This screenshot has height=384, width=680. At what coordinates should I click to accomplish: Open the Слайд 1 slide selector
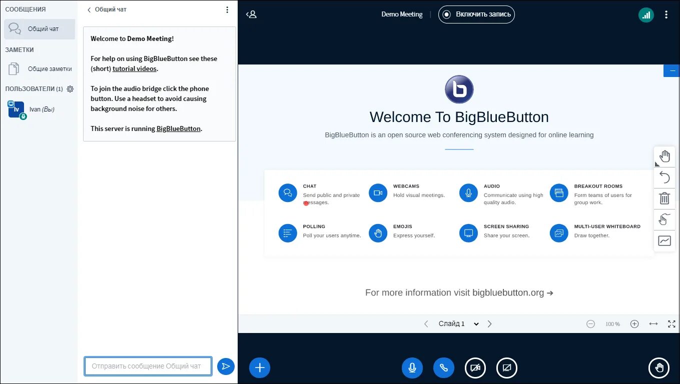[459, 324]
